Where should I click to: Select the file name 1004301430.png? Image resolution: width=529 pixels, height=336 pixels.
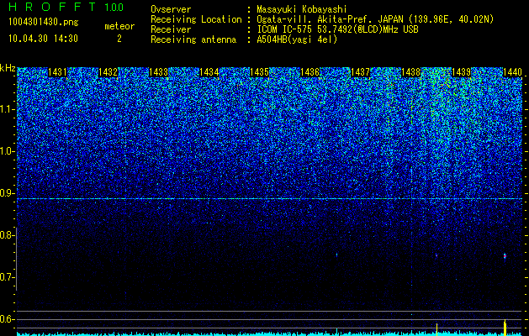pos(44,23)
